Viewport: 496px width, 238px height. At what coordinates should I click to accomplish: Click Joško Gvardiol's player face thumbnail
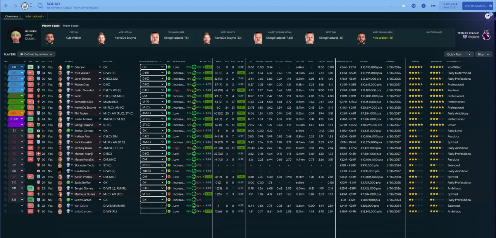[x=60, y=90]
